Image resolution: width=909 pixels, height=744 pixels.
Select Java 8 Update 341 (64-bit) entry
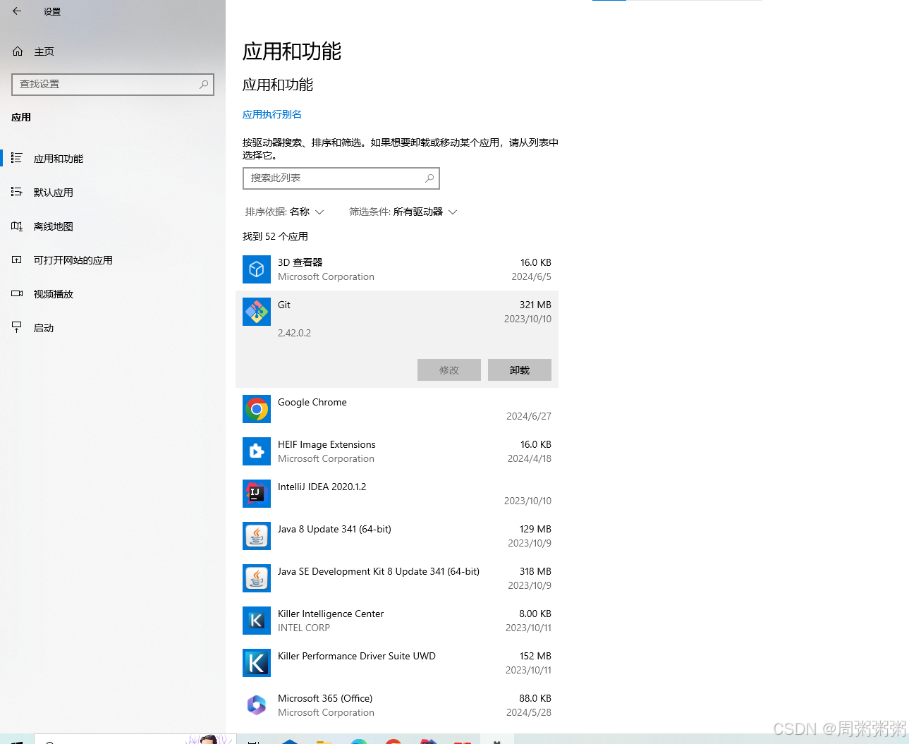point(397,536)
